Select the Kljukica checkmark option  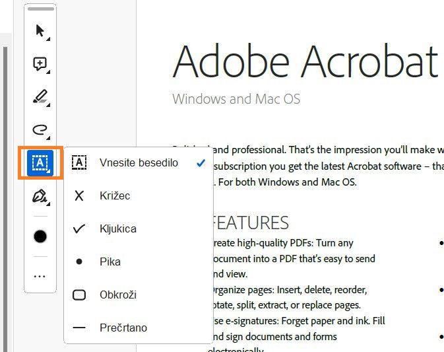pyautogui.click(x=117, y=229)
